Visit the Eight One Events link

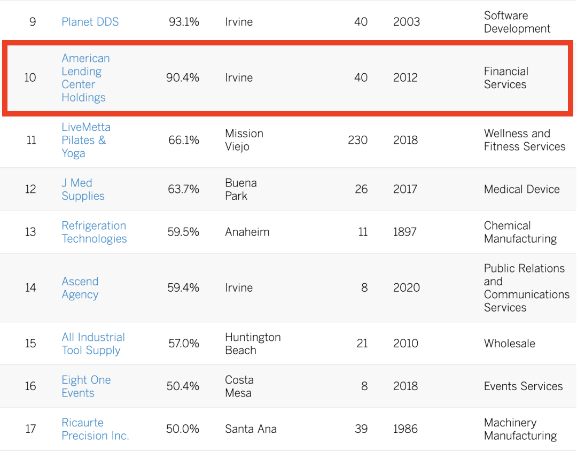click(x=86, y=386)
